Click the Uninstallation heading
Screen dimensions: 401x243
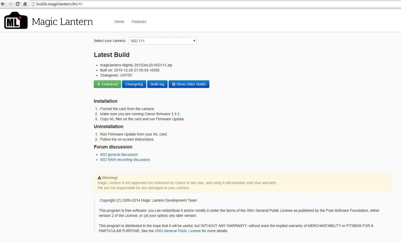click(109, 127)
